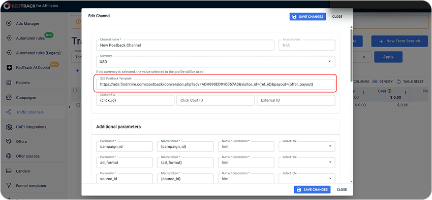The width and height of the screenshot is (432, 200).
Task: Click bottom Save Changes button
Action: 312,189
